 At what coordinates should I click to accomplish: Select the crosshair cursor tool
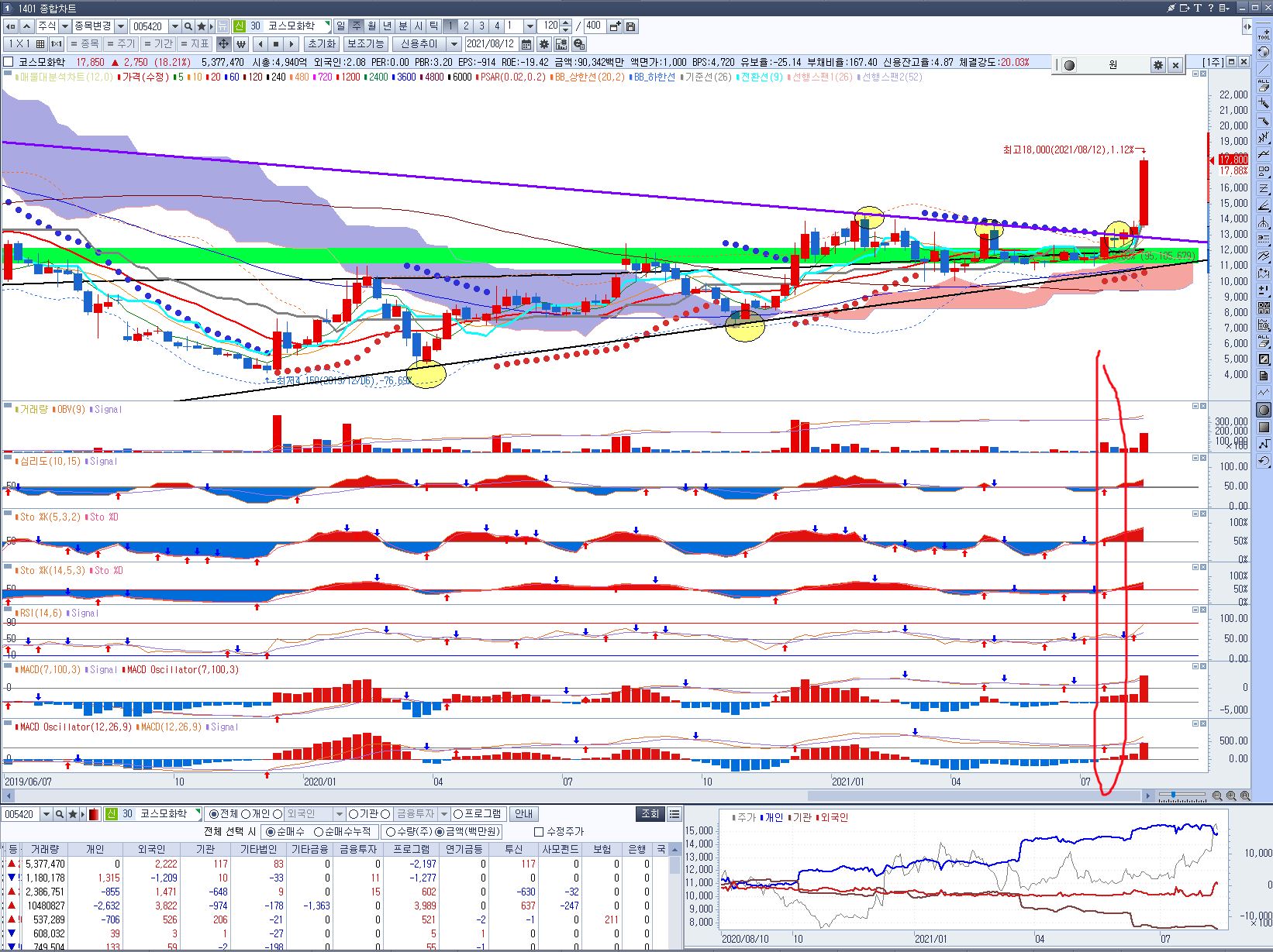pyautogui.click(x=223, y=44)
